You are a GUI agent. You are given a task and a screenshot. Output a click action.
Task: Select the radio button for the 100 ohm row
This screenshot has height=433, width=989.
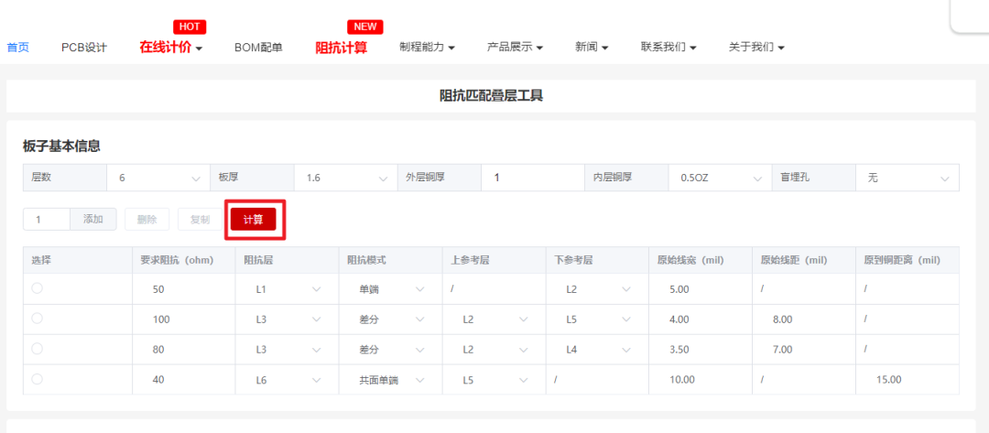click(38, 319)
